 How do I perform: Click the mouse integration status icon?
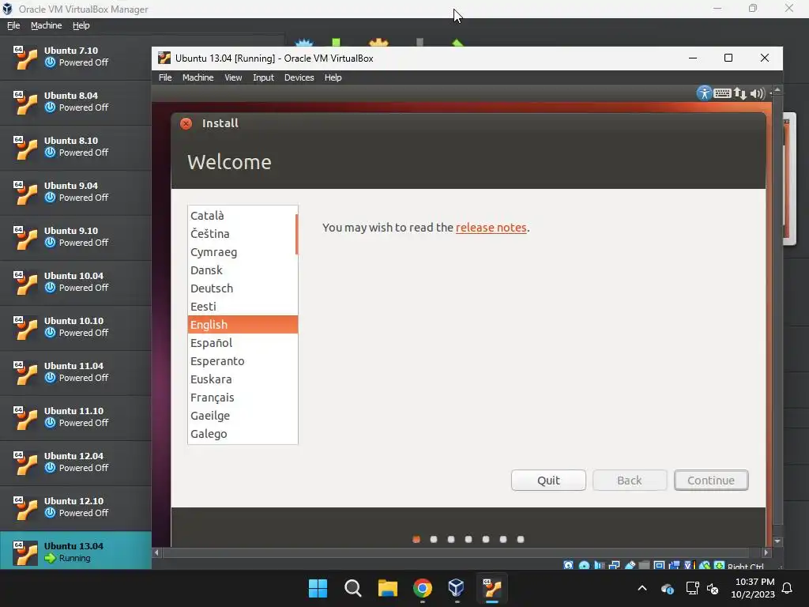pyautogui.click(x=704, y=565)
